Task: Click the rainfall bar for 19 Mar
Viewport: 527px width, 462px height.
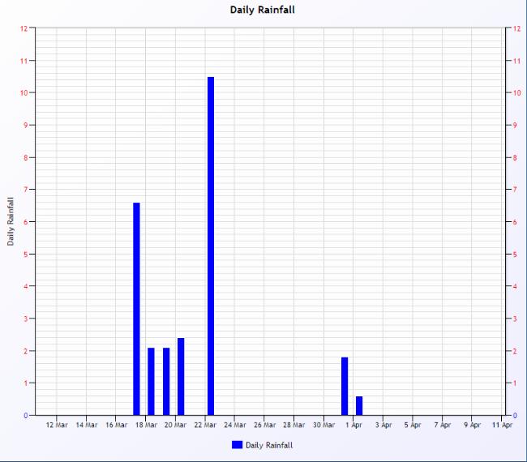Action: point(166,381)
